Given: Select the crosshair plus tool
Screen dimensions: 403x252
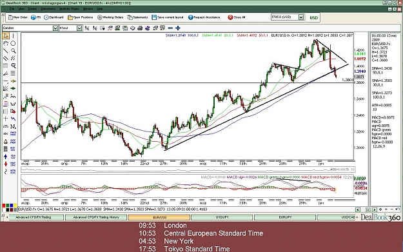Looking at the screenshot, I should pyautogui.click(x=6, y=119).
